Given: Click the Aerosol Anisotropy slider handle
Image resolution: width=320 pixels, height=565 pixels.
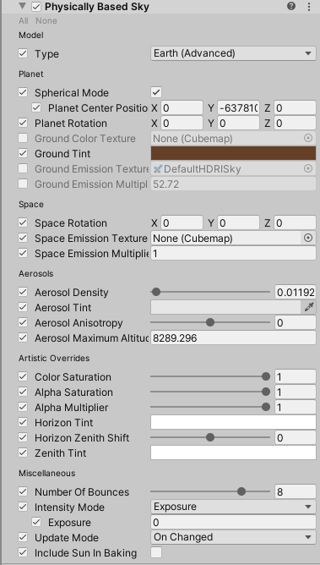Looking at the screenshot, I should (x=210, y=322).
